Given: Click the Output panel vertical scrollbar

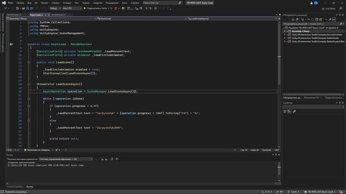Looking at the screenshot, I should click(x=279, y=171).
